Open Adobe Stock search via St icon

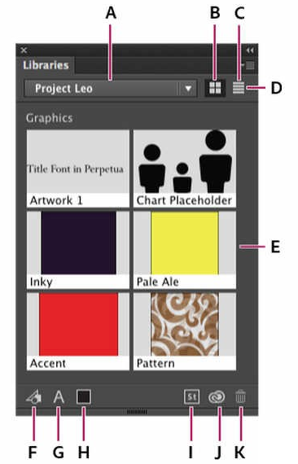[x=191, y=396]
